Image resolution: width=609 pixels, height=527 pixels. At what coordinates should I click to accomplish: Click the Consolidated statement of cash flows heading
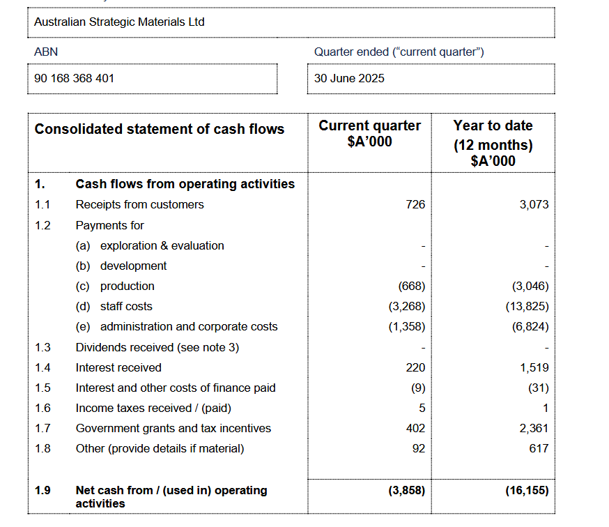pyautogui.click(x=160, y=129)
